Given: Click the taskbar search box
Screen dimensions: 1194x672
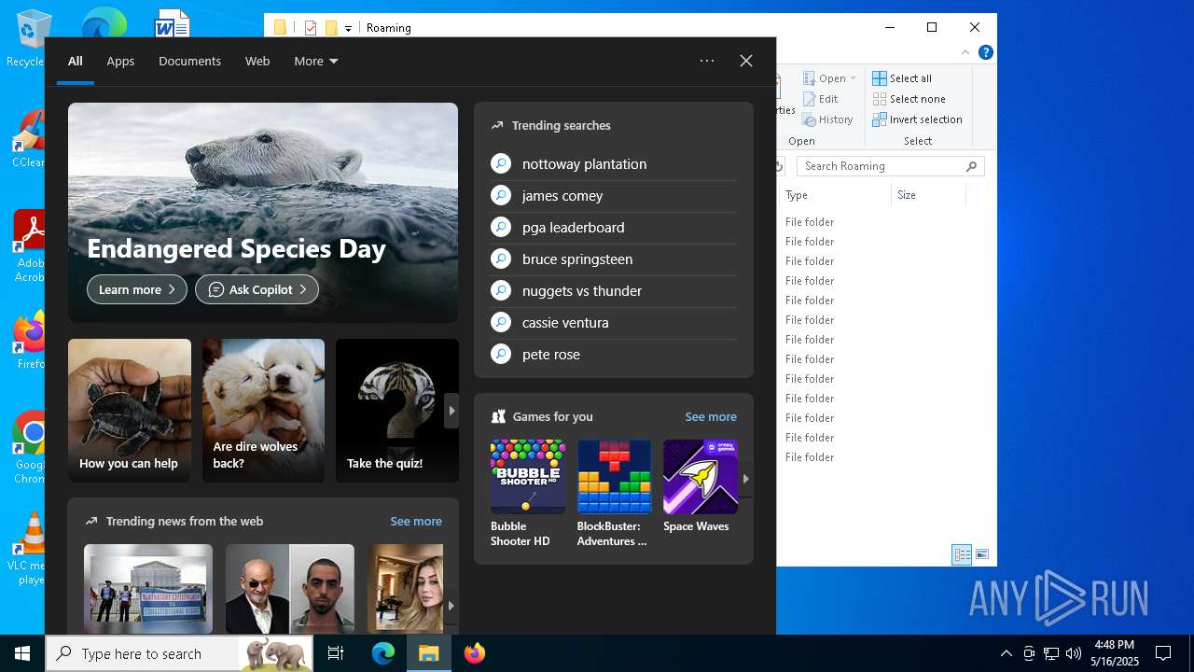Looking at the screenshot, I should click(180, 653).
